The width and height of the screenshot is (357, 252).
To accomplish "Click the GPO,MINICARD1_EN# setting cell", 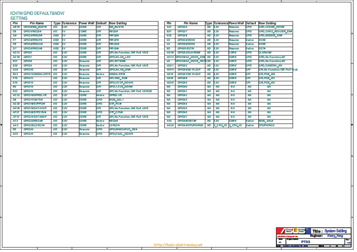I will click(x=123, y=129).
